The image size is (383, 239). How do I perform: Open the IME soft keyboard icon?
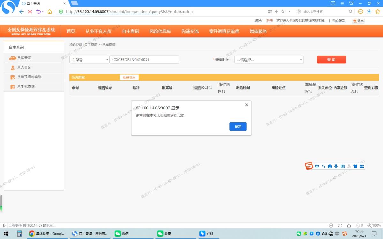click(x=342, y=166)
